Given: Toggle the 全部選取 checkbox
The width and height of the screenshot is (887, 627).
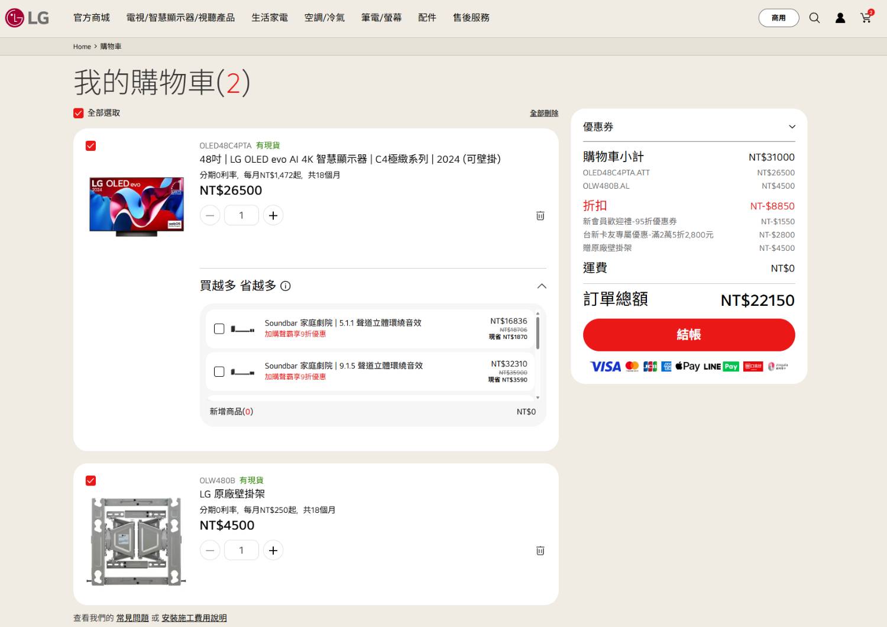Looking at the screenshot, I should pos(78,113).
